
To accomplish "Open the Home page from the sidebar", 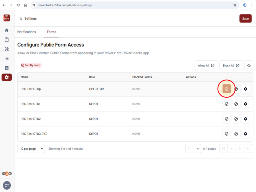I will click(7, 30).
